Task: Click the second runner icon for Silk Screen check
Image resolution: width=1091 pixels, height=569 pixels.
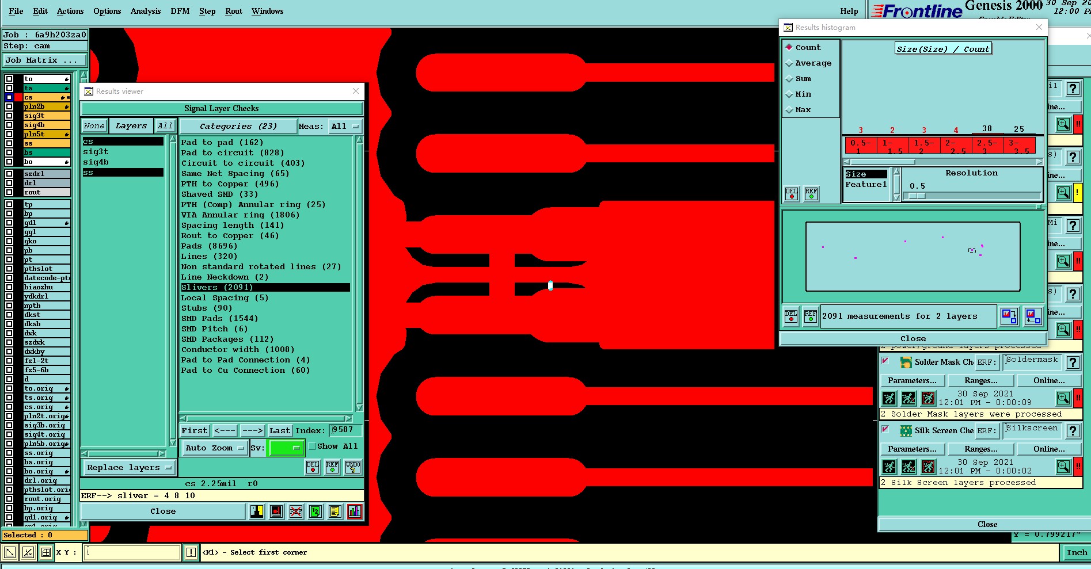Action: [x=908, y=467]
